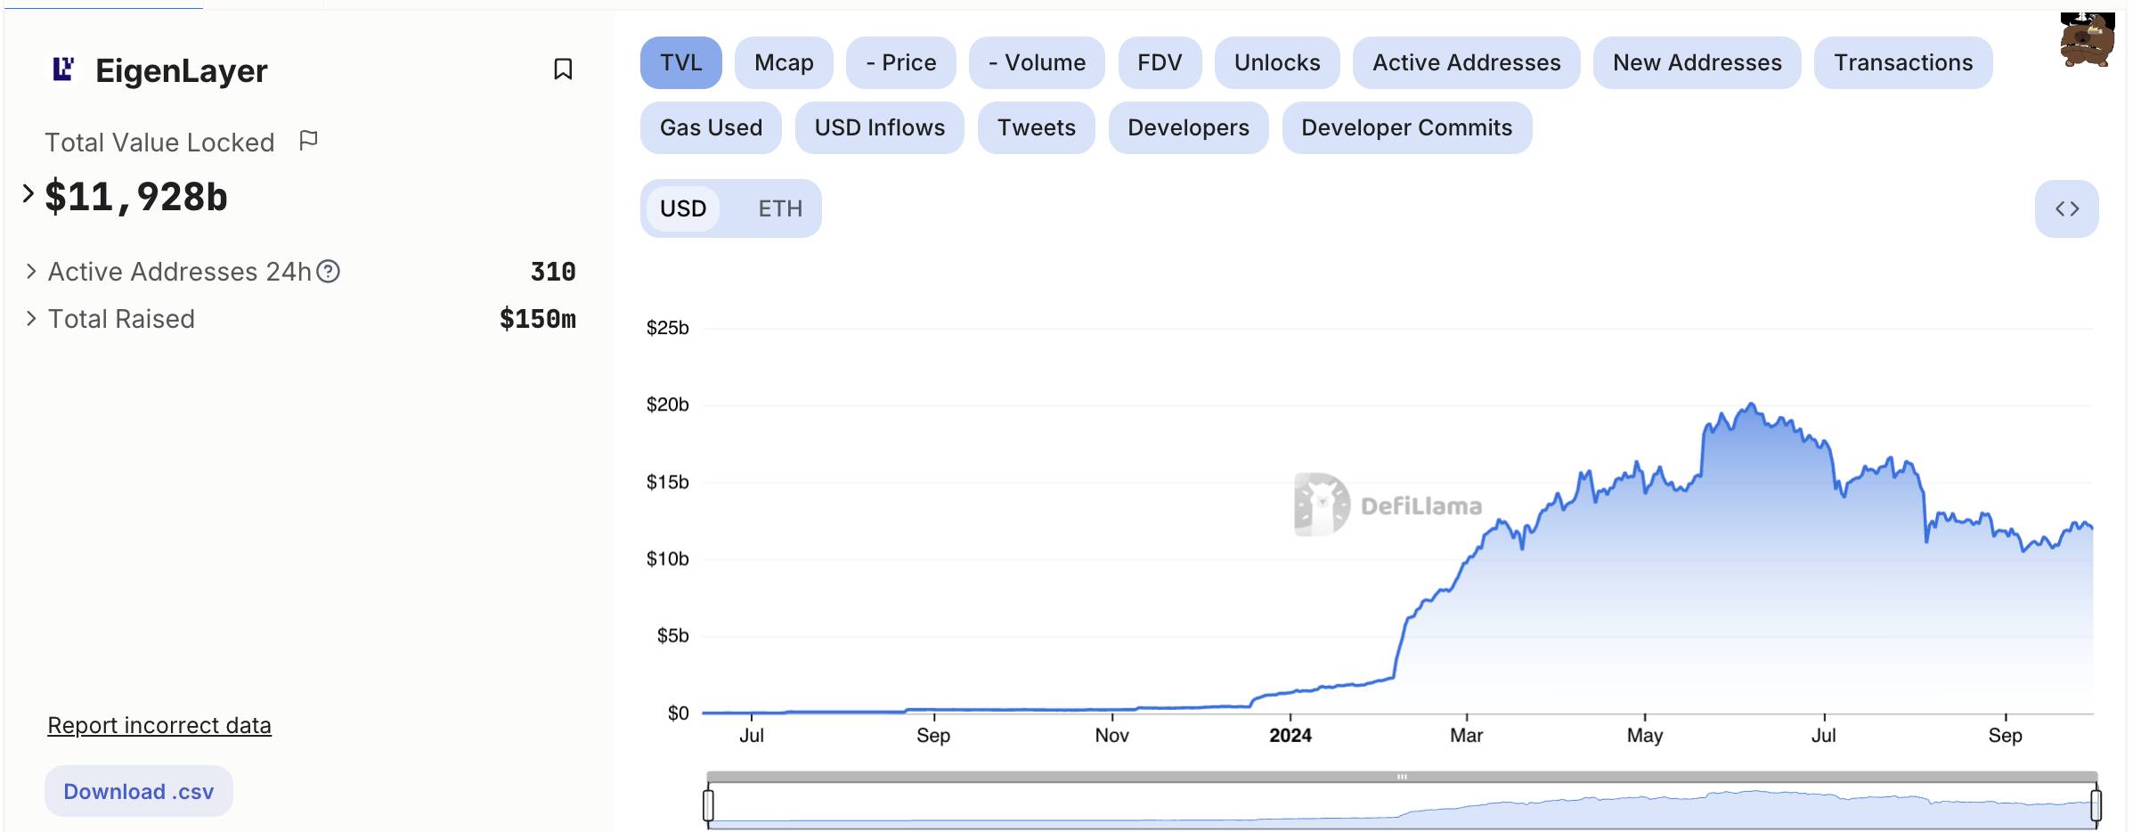Viewport: 2141px width, 832px height.
Task: Open the embed chart code button
Action: (2066, 208)
